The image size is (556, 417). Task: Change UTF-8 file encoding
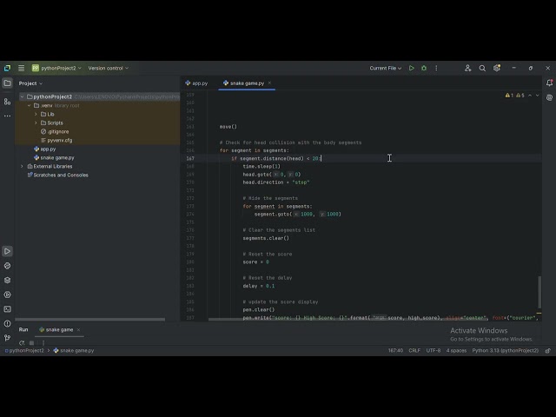coord(434,351)
